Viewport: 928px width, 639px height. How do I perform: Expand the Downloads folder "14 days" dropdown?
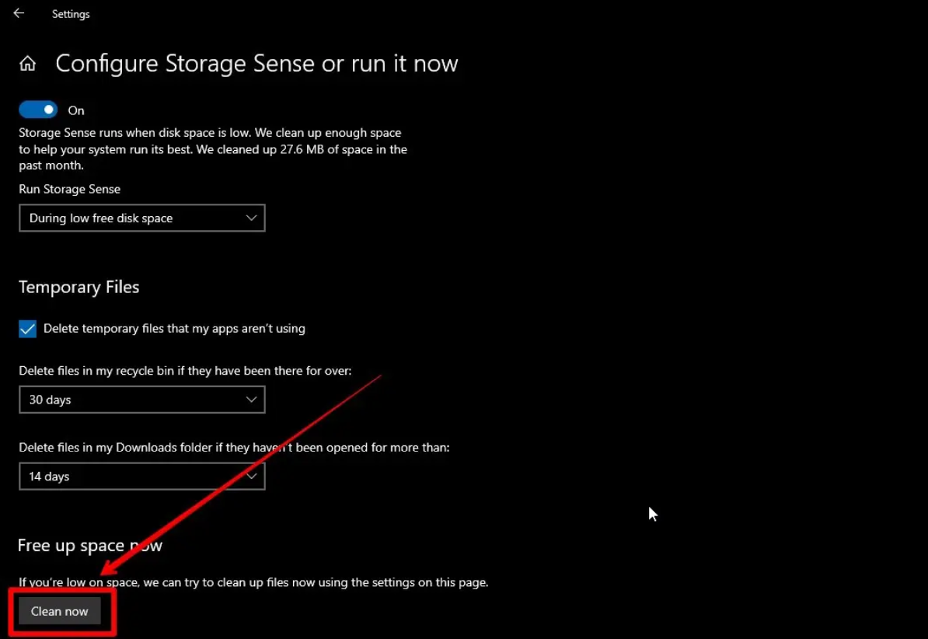(x=141, y=477)
